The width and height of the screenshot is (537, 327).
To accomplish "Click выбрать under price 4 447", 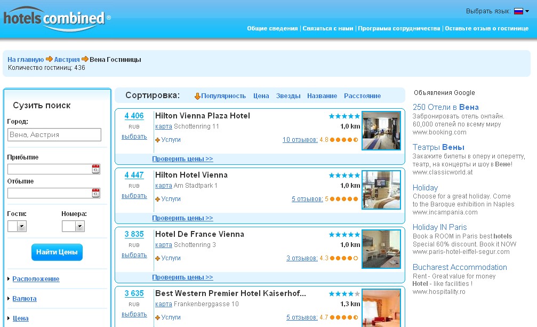I will point(134,196).
